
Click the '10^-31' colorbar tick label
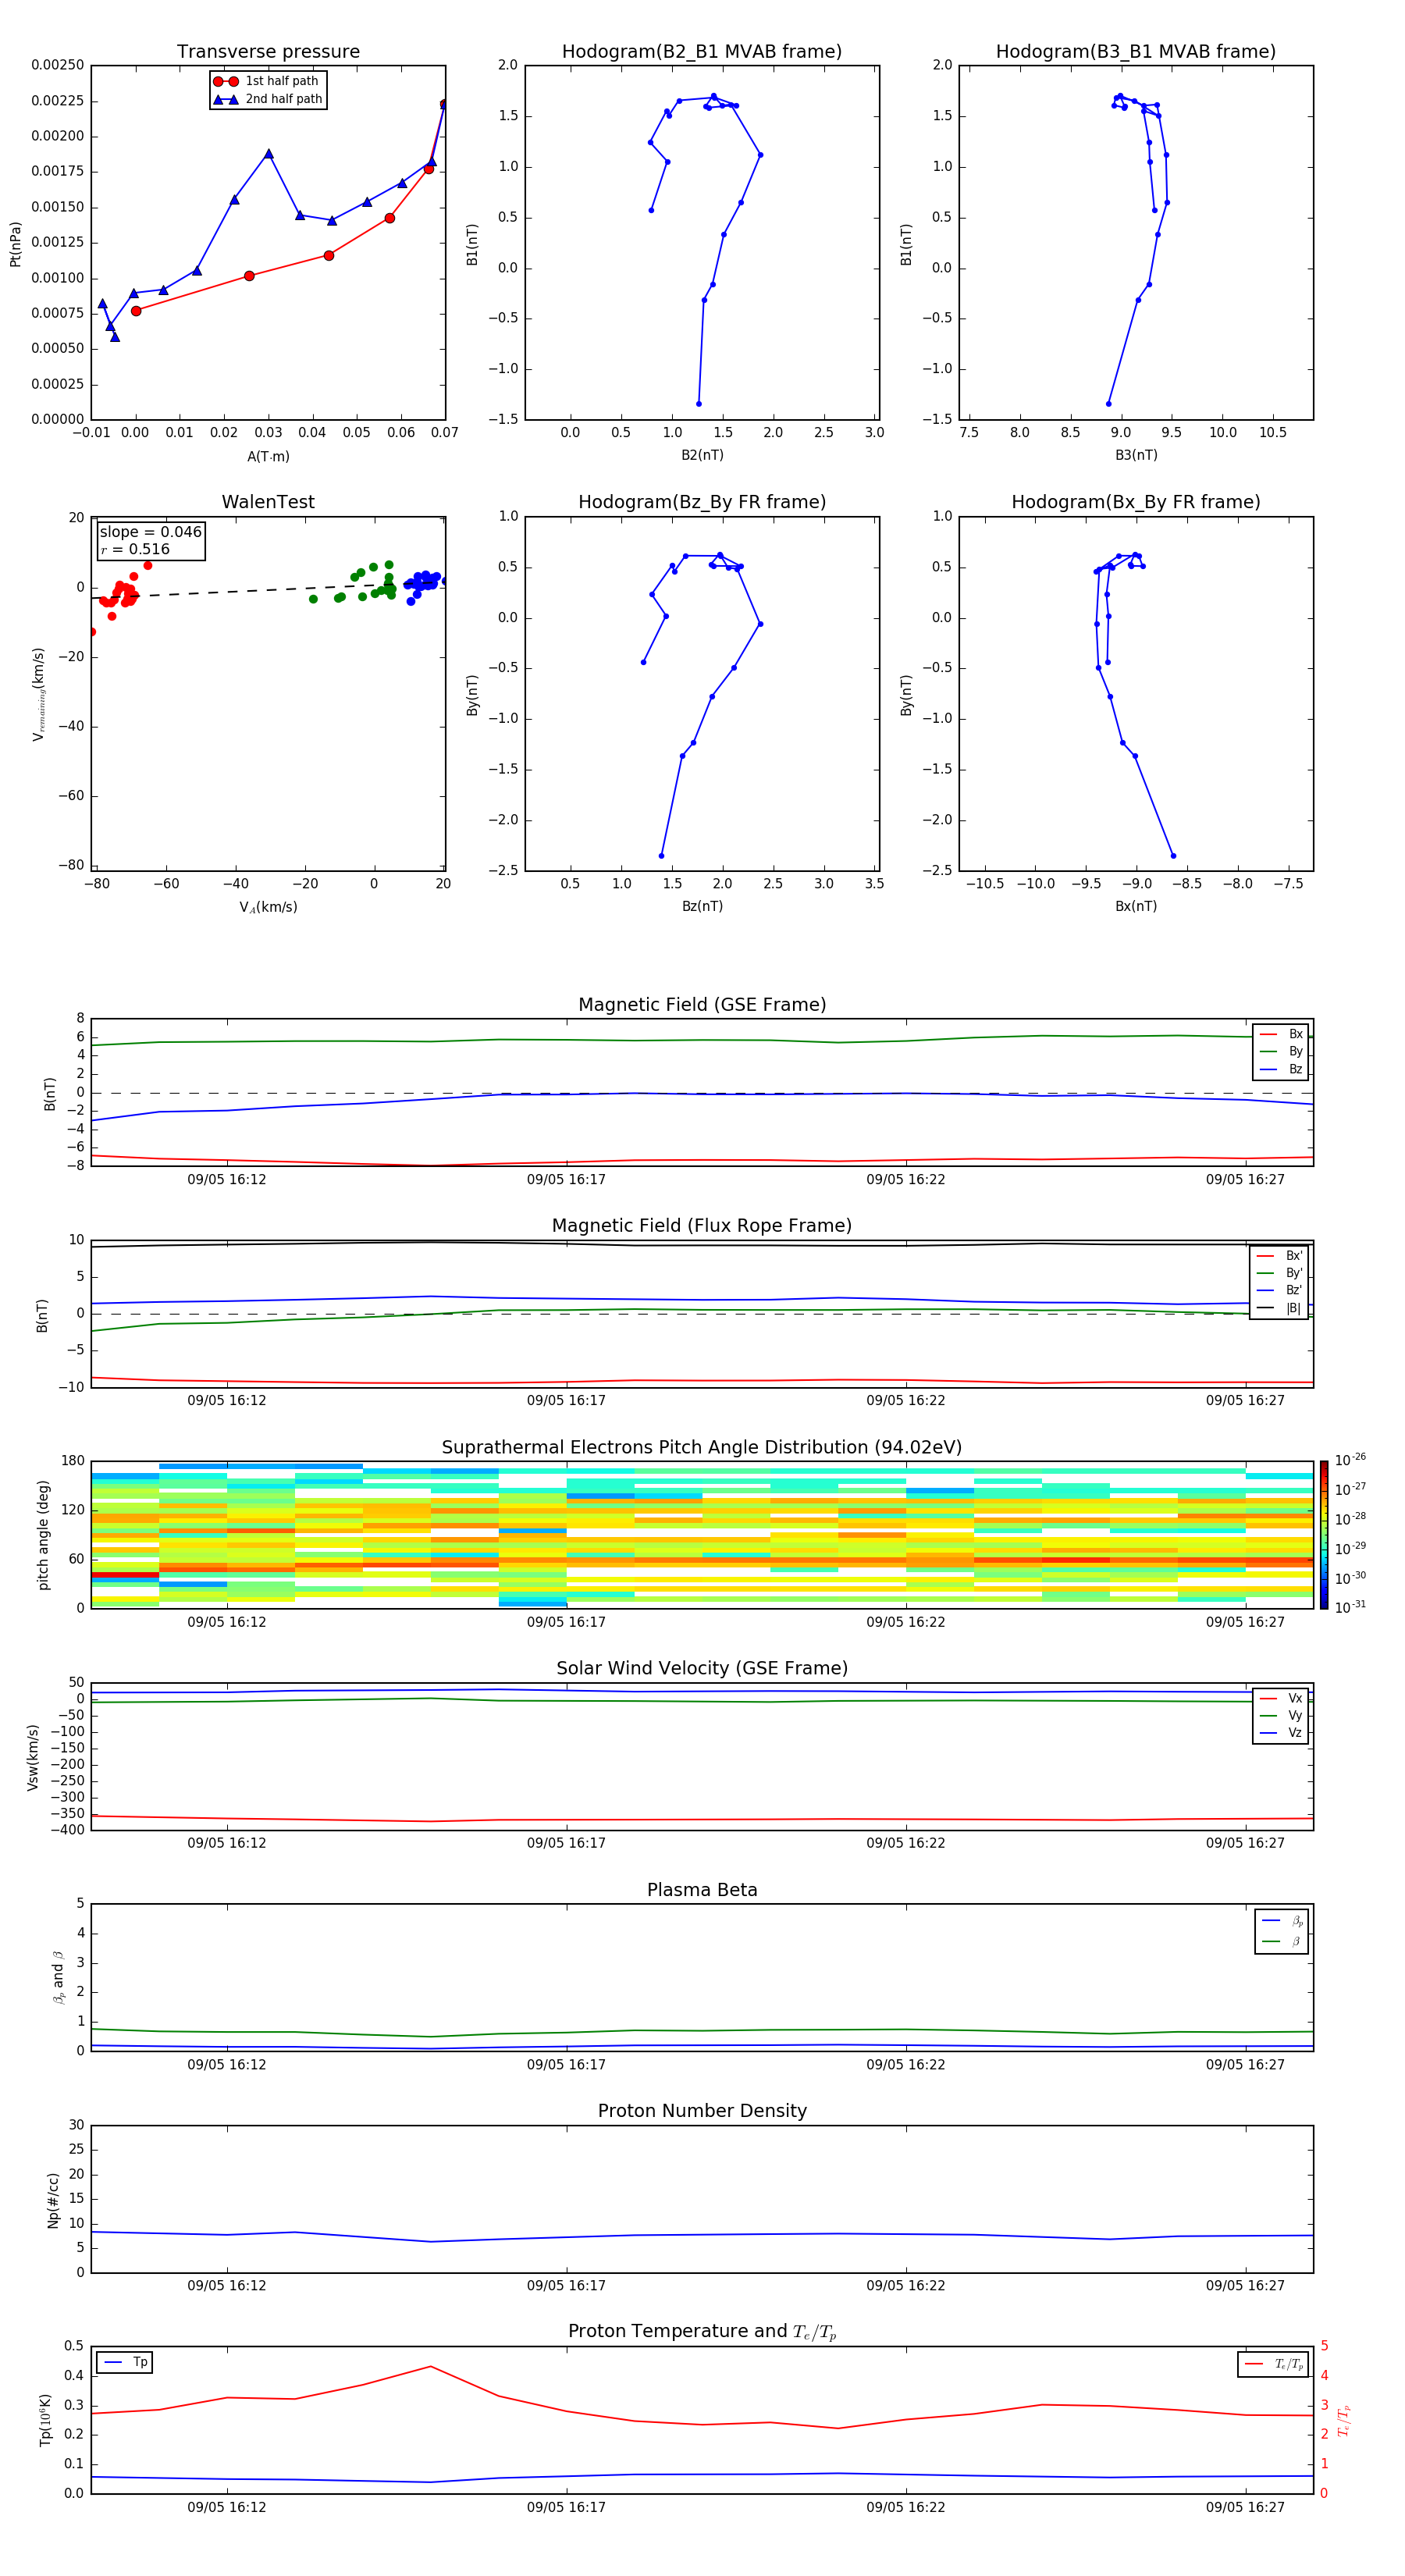click(1350, 1607)
